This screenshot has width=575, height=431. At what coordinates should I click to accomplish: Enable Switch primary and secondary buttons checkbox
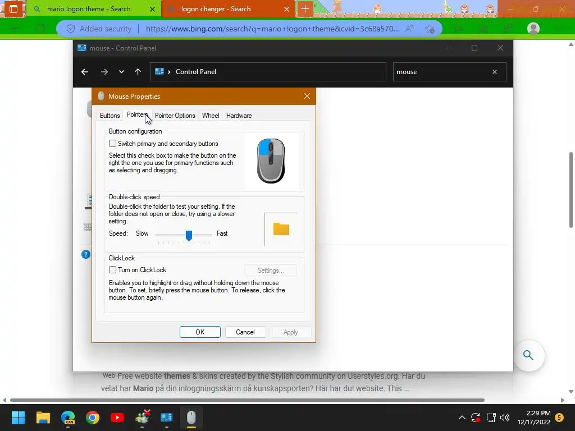coord(112,143)
